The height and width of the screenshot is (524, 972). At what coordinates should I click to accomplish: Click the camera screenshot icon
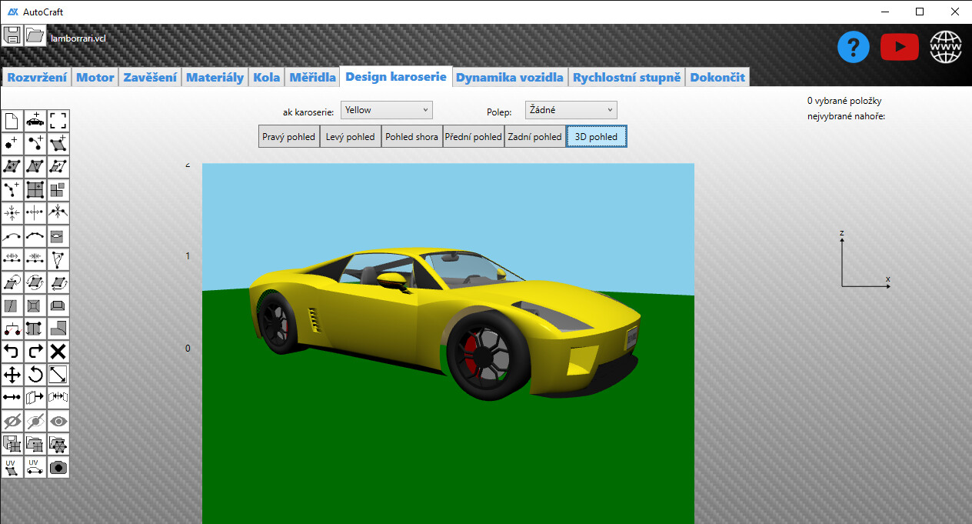pyautogui.click(x=58, y=467)
